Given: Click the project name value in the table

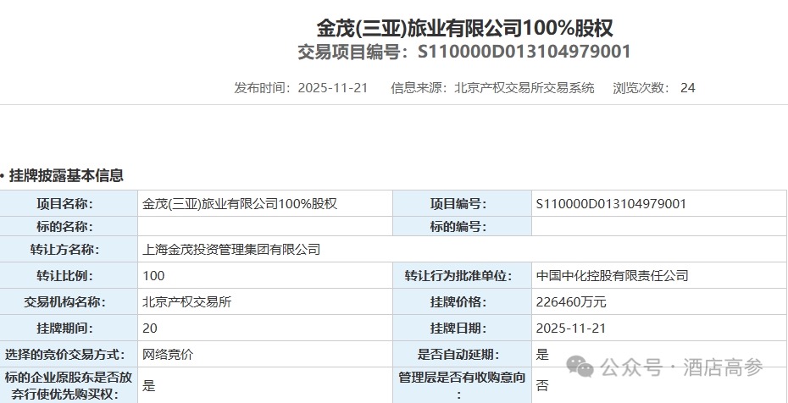Looking at the screenshot, I should pos(240,204).
